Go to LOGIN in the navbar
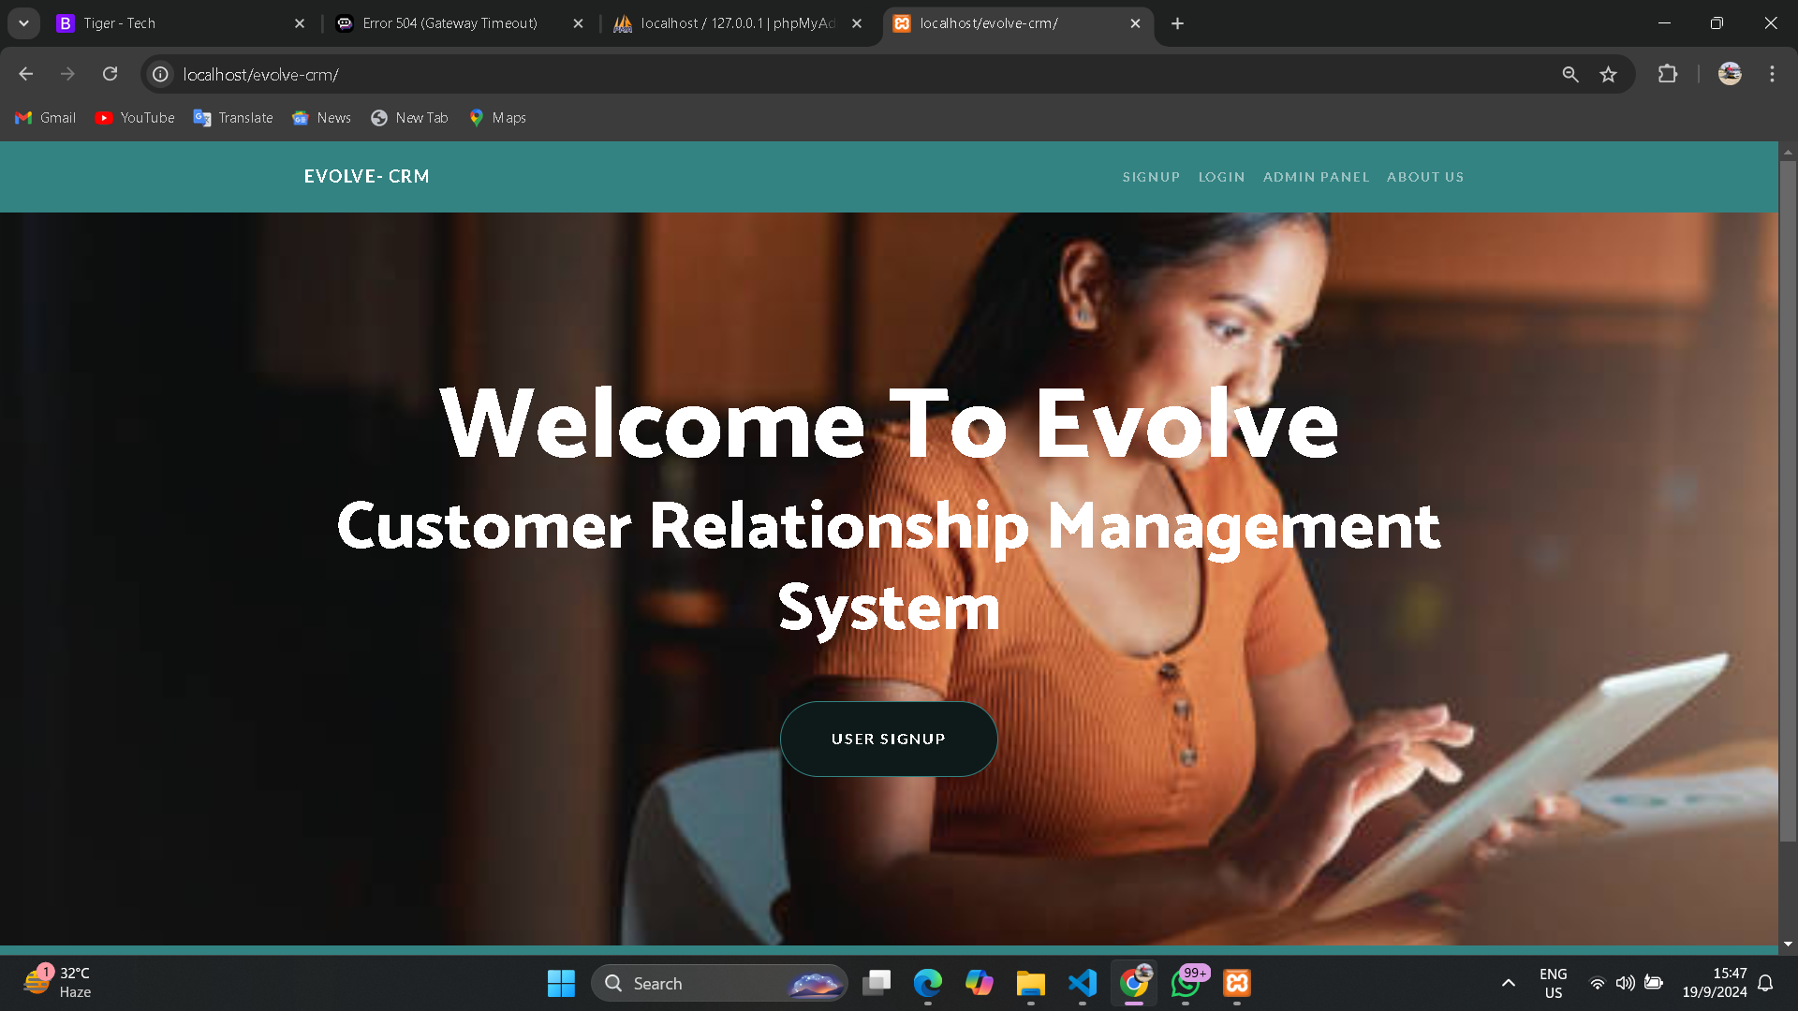This screenshot has width=1798, height=1011. coord(1221,177)
